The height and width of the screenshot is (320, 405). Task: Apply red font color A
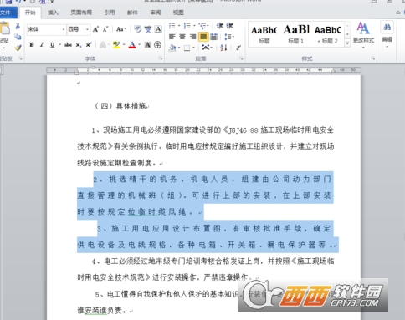132,45
